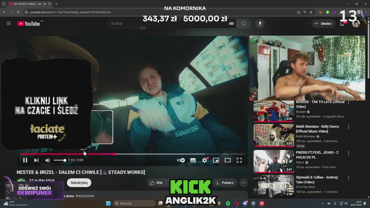Image resolution: width=370 pixels, height=208 pixels.
Task: Open options menu for BUNGEE video
Action: [349, 103]
